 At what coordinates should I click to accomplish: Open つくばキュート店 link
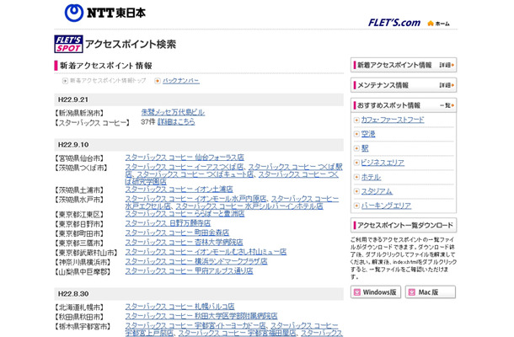pos(195,174)
